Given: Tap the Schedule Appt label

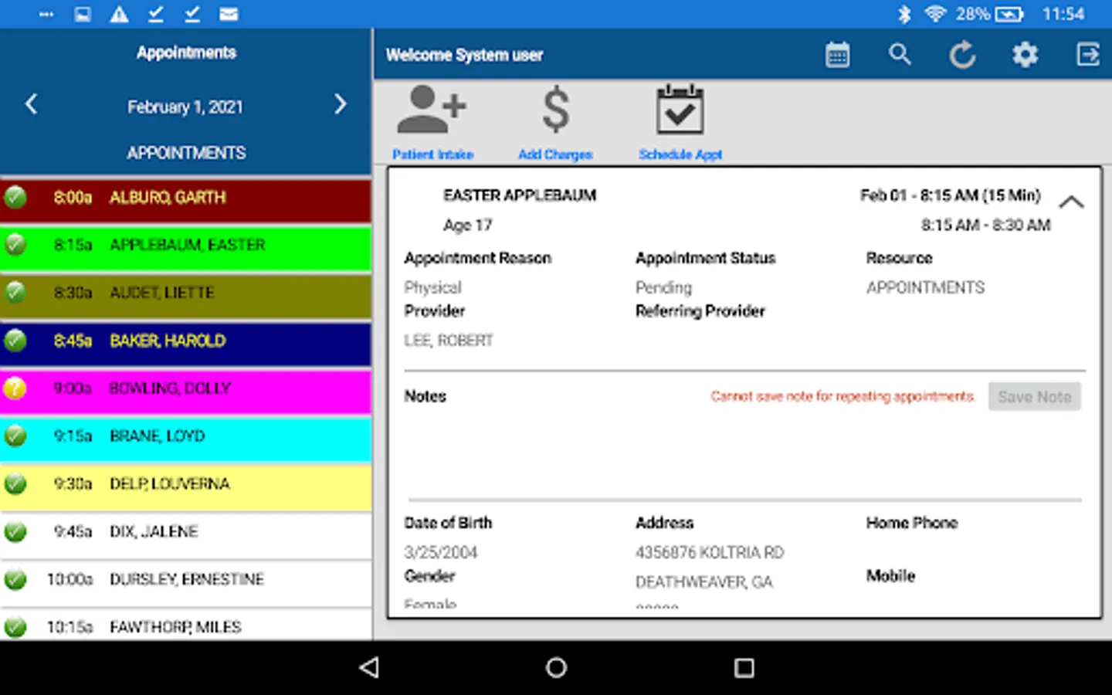Looking at the screenshot, I should (x=680, y=154).
